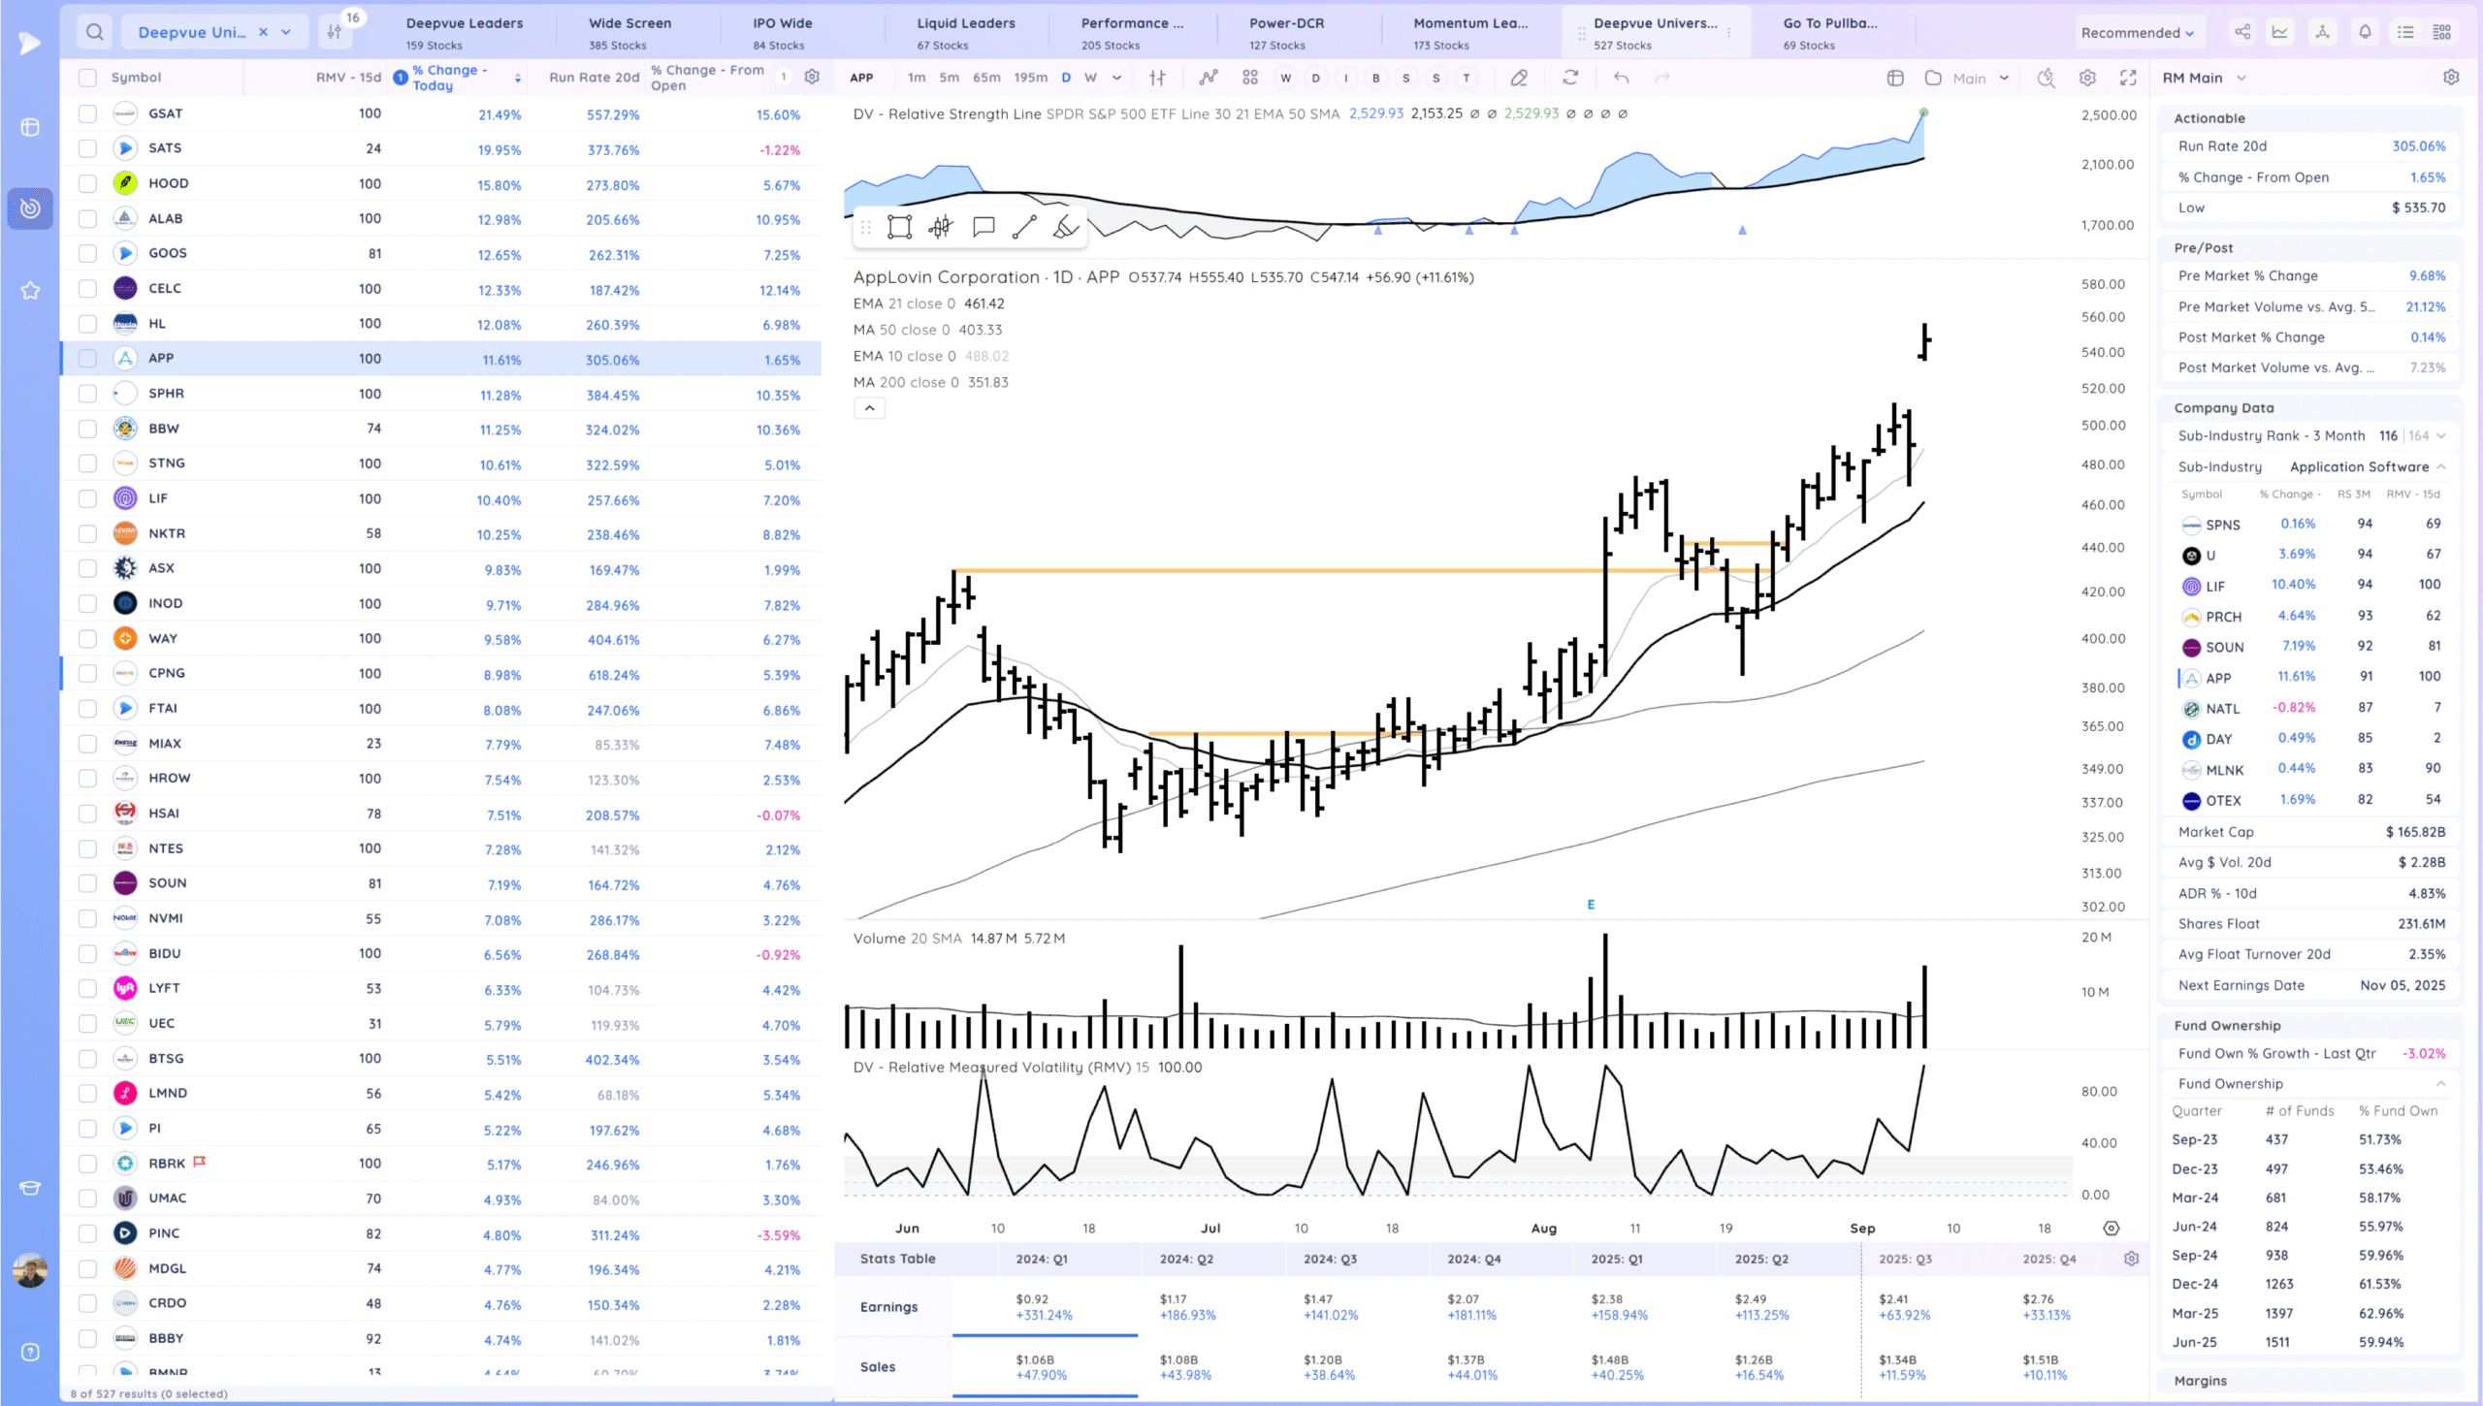The width and height of the screenshot is (2483, 1406).
Task: Check the RBRK row checkbox
Action: click(87, 1164)
